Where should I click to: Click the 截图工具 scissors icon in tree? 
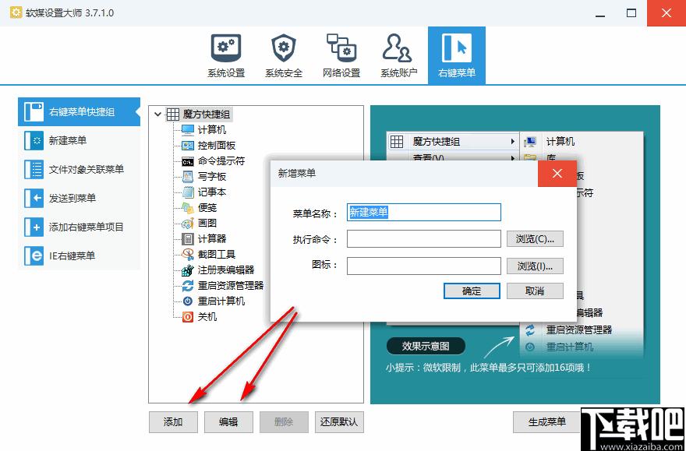pyautogui.click(x=188, y=255)
